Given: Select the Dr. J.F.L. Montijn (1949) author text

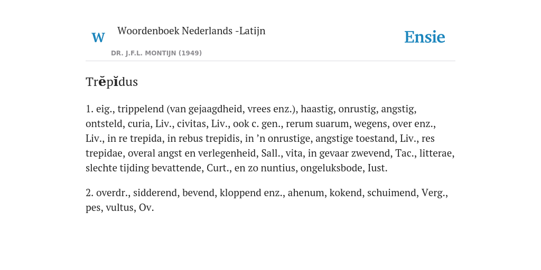Looking at the screenshot, I should [x=156, y=53].
